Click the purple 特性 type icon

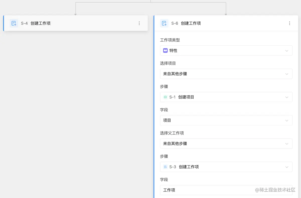165,50
